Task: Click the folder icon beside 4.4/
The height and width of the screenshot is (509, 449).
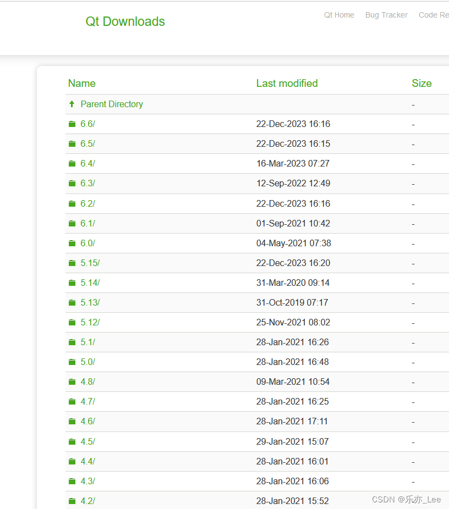Action: [72, 462]
